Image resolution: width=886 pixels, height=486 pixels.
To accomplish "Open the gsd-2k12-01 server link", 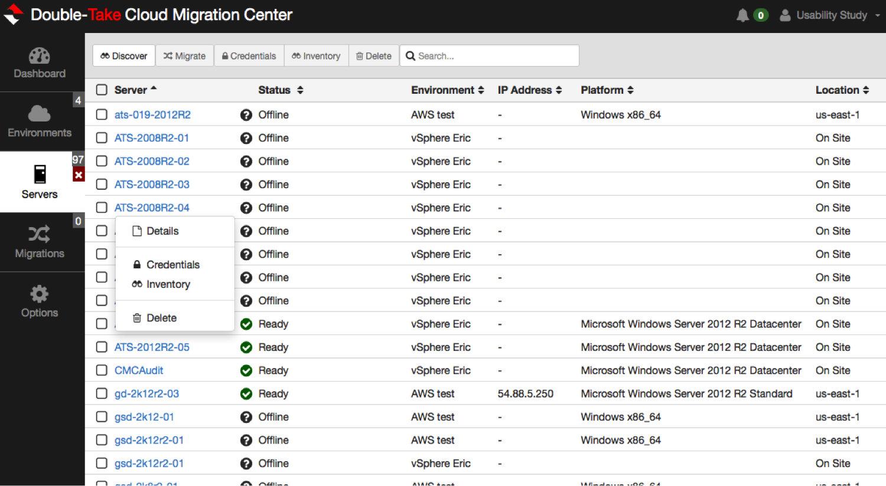I will coord(144,417).
